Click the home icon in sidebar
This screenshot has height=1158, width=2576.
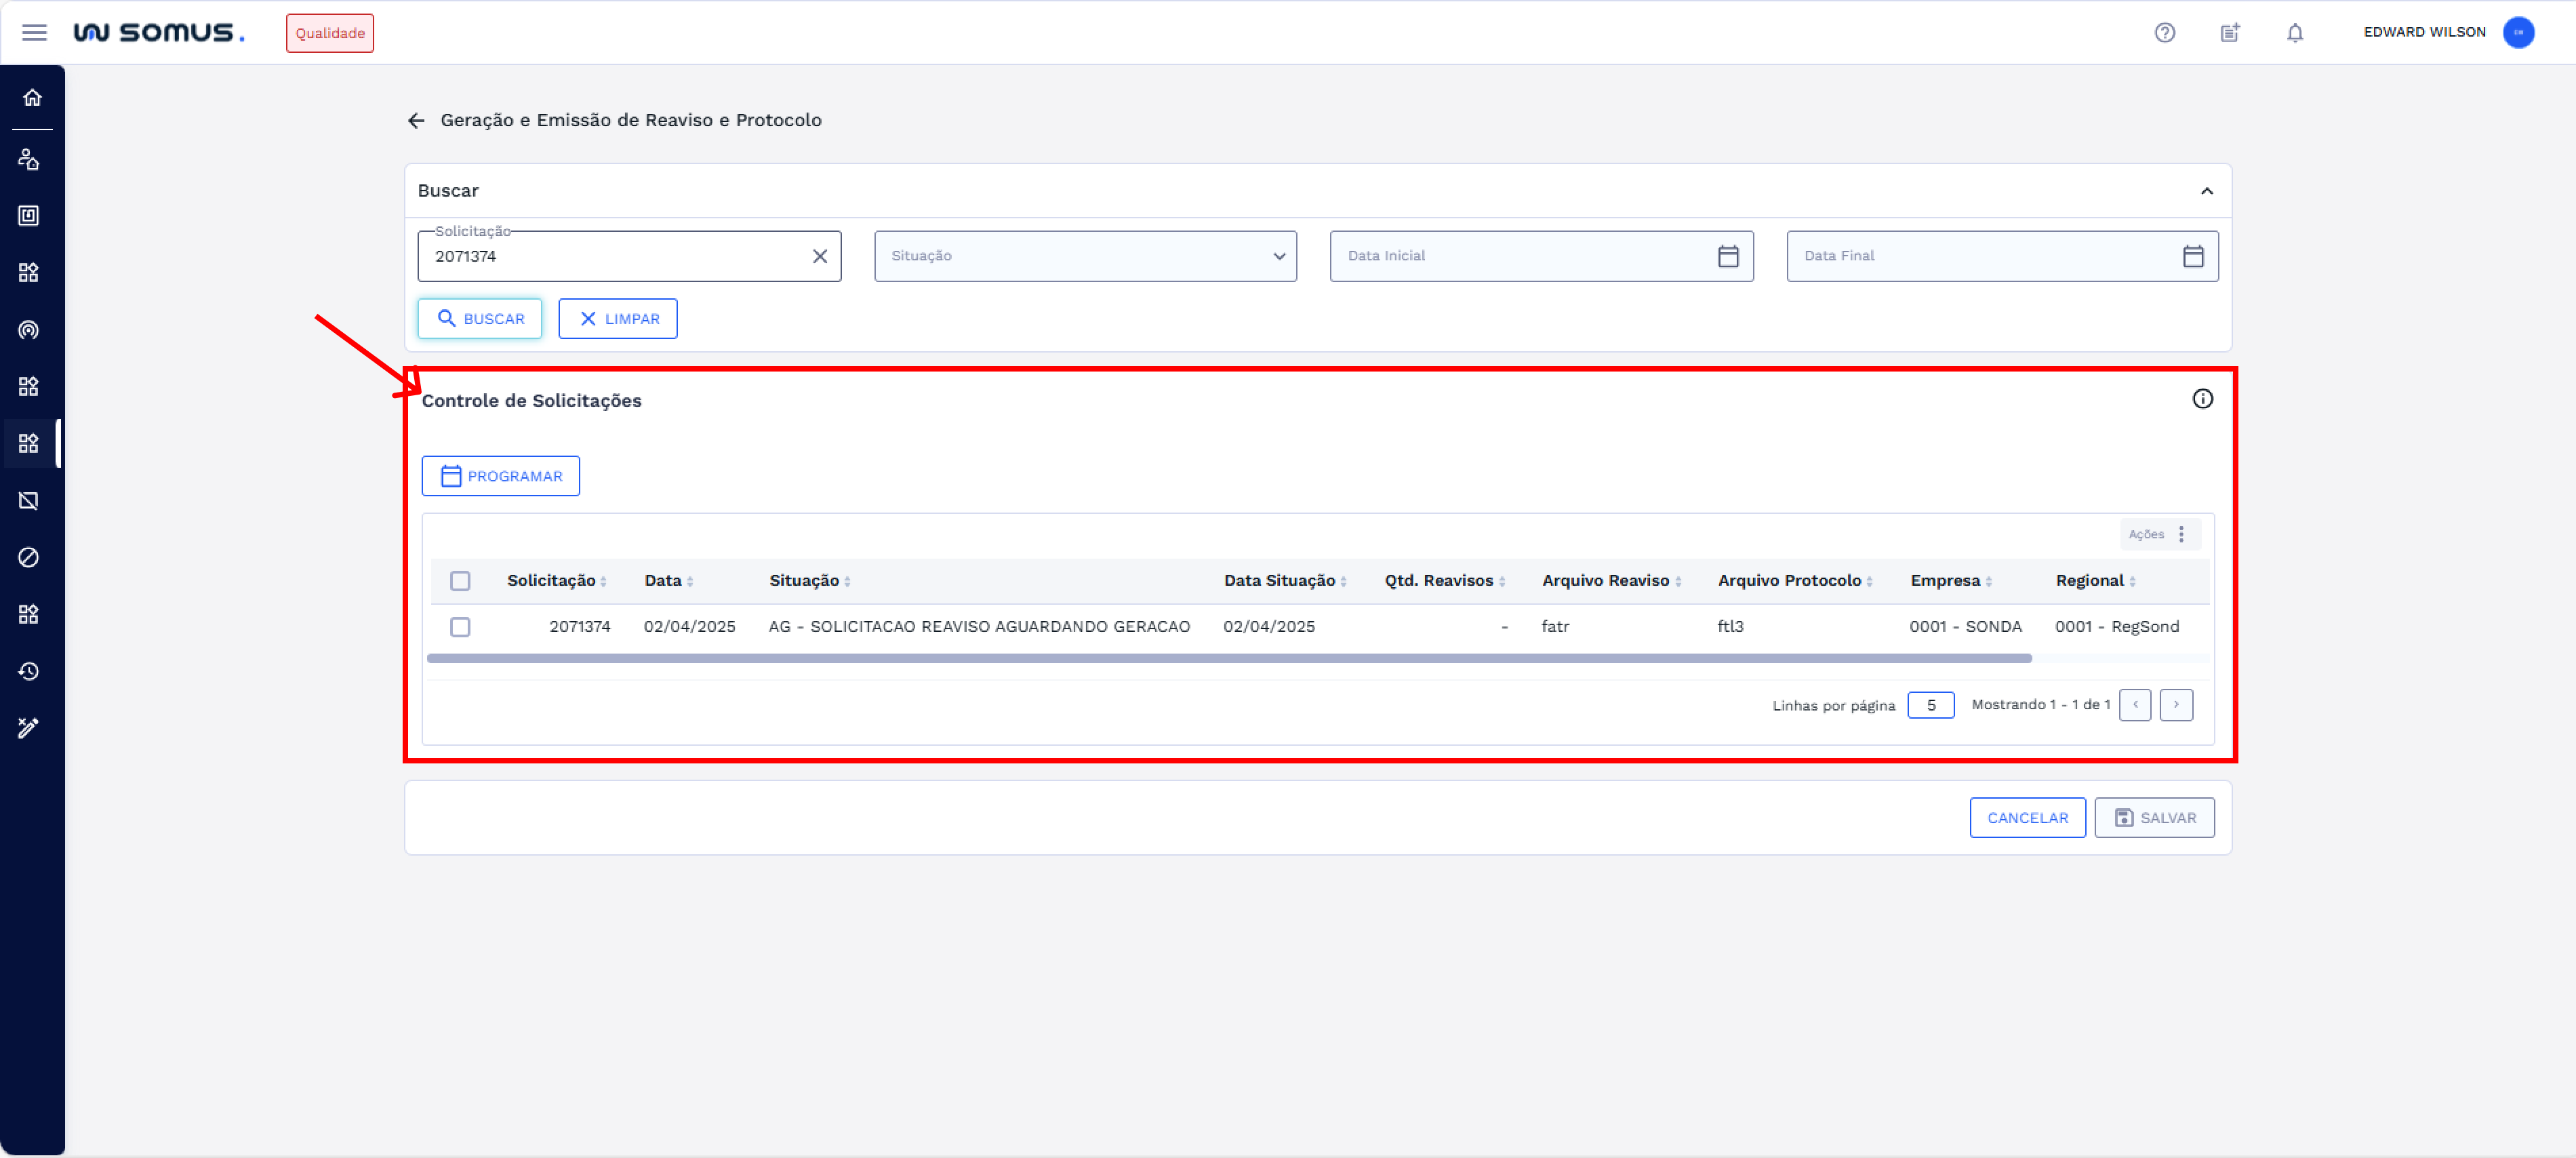(x=32, y=97)
